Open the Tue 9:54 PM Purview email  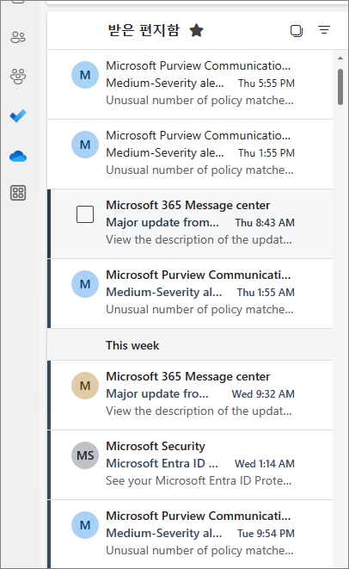(x=190, y=535)
